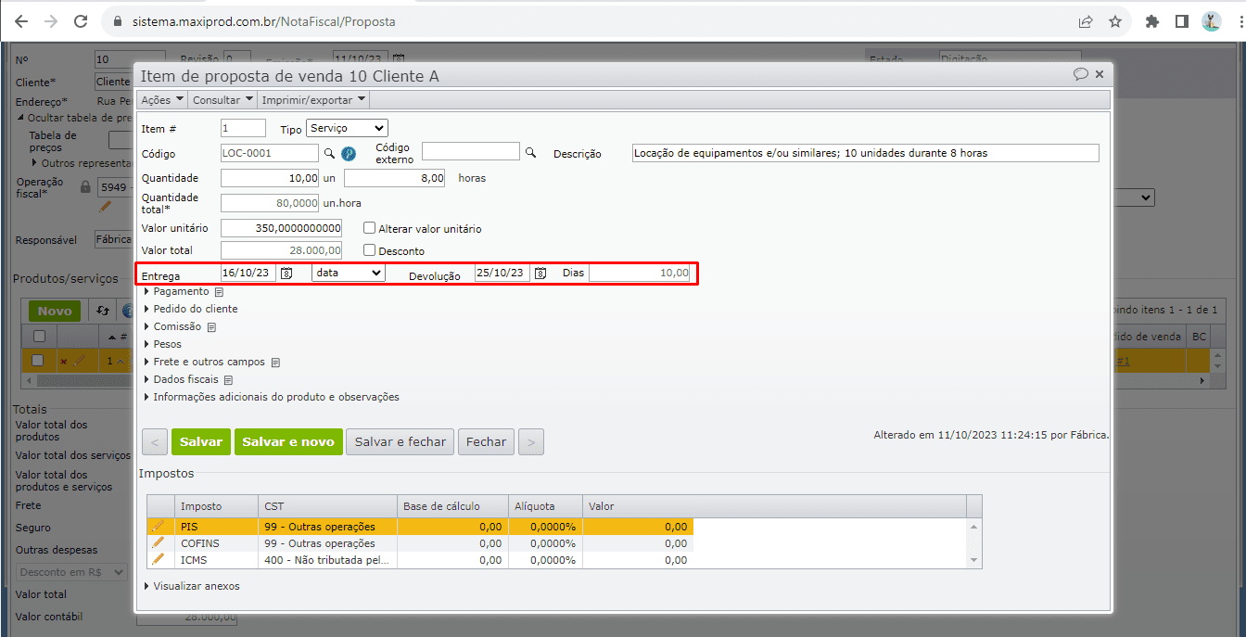1246x637 pixels.
Task: Expand the Visualizar anexos section
Action: (x=192, y=586)
